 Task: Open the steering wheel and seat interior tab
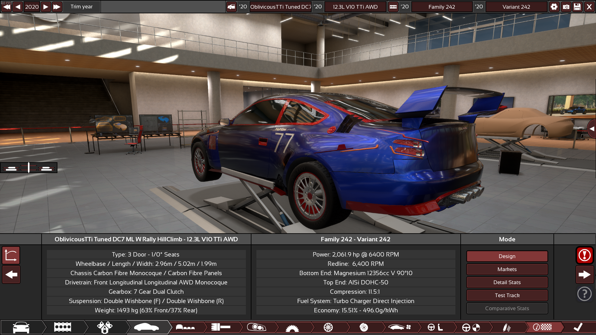click(x=435, y=327)
